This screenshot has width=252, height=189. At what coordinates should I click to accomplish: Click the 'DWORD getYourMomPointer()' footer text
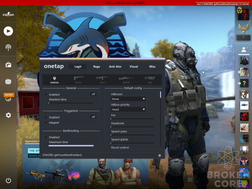click(62, 155)
